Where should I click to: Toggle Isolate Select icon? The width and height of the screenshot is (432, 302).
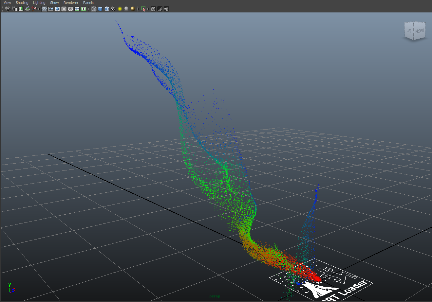click(x=143, y=9)
